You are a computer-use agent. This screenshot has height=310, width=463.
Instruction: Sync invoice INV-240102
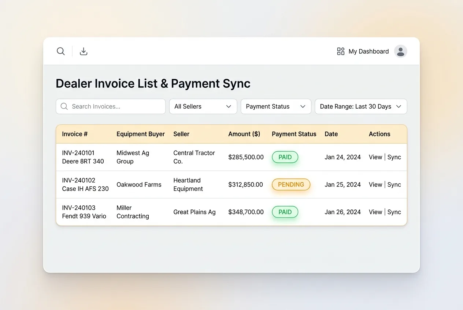[394, 185]
